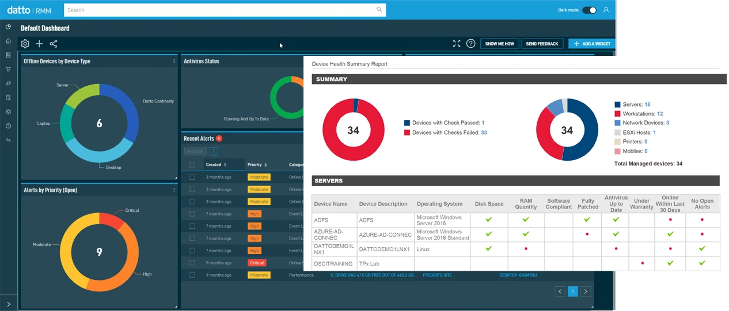The height and width of the screenshot is (311, 729).
Task: Go to next page of alerts
Action: pyautogui.click(x=586, y=291)
